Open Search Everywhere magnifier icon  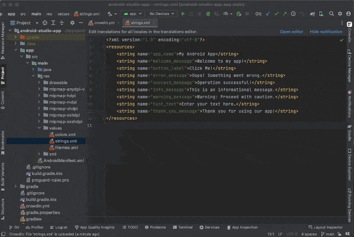pos(331,14)
